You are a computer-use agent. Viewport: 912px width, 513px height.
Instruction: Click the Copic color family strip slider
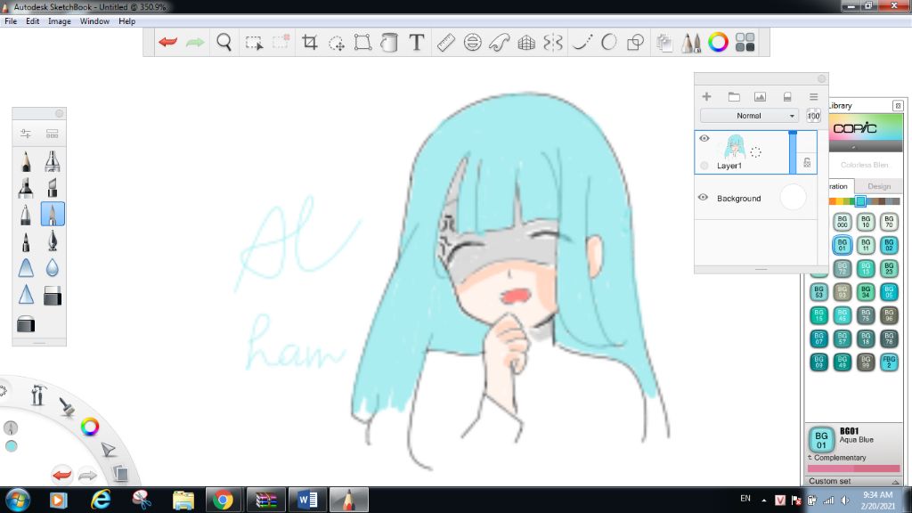point(860,201)
